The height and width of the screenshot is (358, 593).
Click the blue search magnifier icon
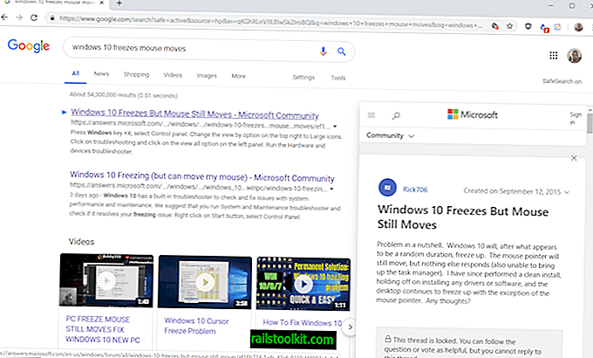(342, 52)
